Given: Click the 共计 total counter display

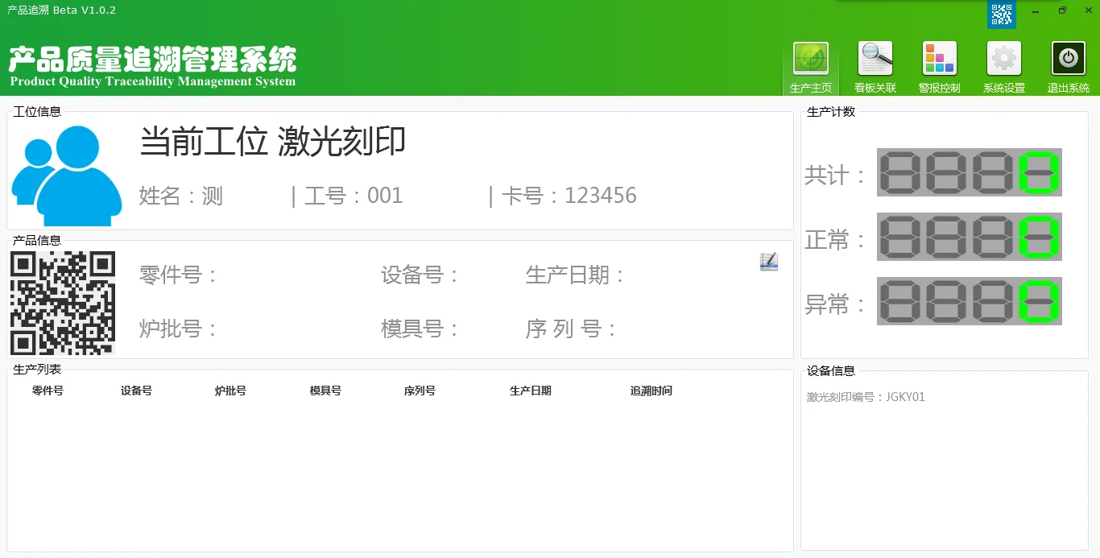Looking at the screenshot, I should pos(969,172).
